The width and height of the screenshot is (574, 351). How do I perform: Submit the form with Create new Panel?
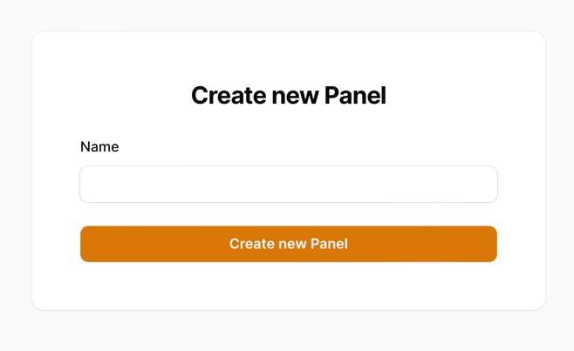288,244
